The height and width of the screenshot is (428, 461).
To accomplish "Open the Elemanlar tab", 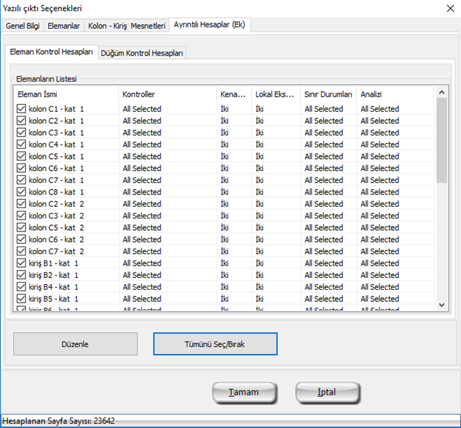I will point(64,26).
